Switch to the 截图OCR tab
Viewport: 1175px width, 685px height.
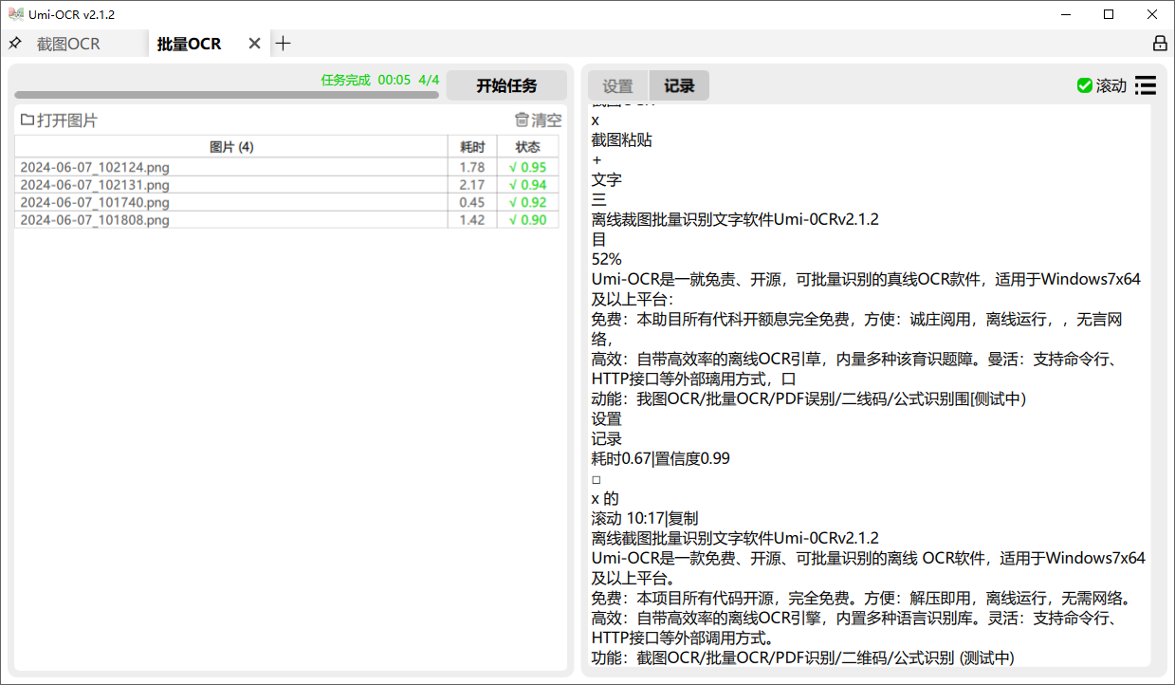(68, 44)
